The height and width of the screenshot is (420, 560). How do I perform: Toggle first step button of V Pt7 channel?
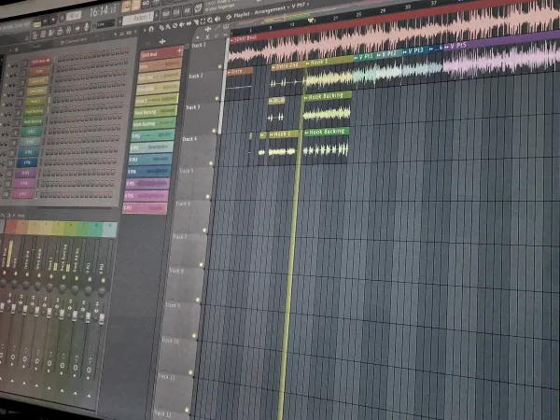pyautogui.click(x=43, y=195)
